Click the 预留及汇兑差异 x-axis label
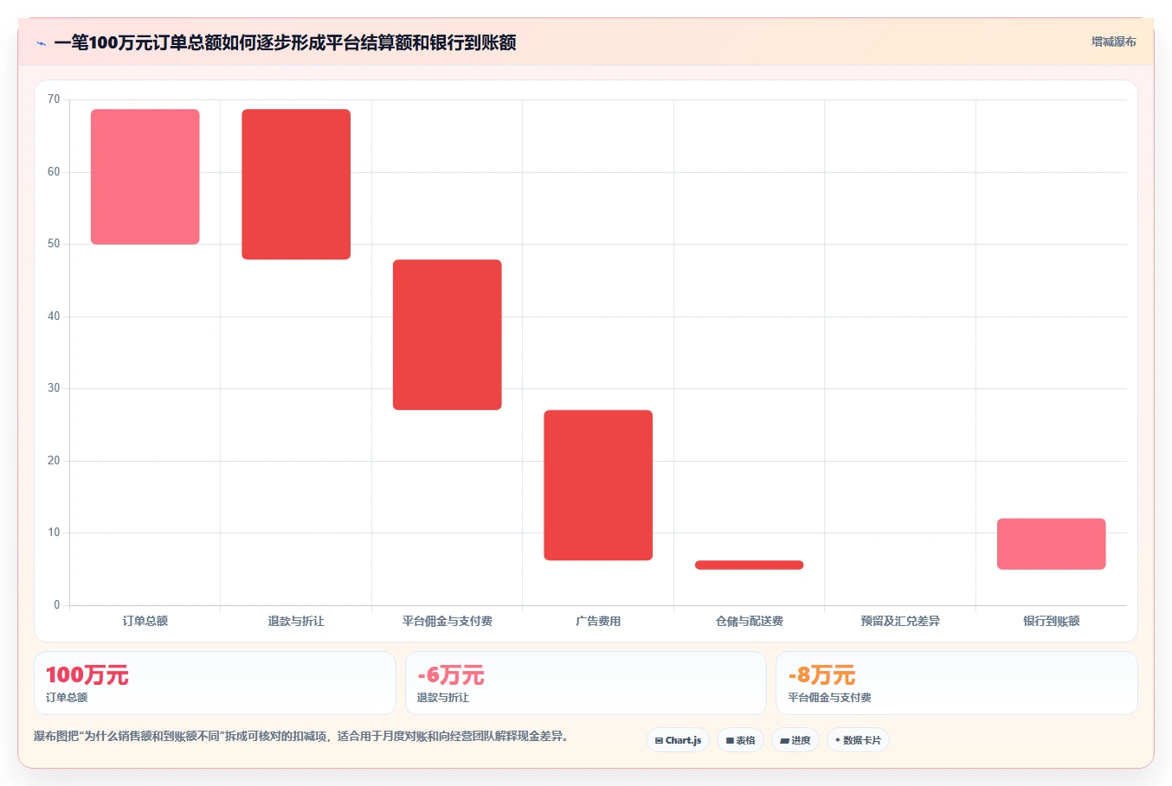The image size is (1172, 786). (x=900, y=621)
